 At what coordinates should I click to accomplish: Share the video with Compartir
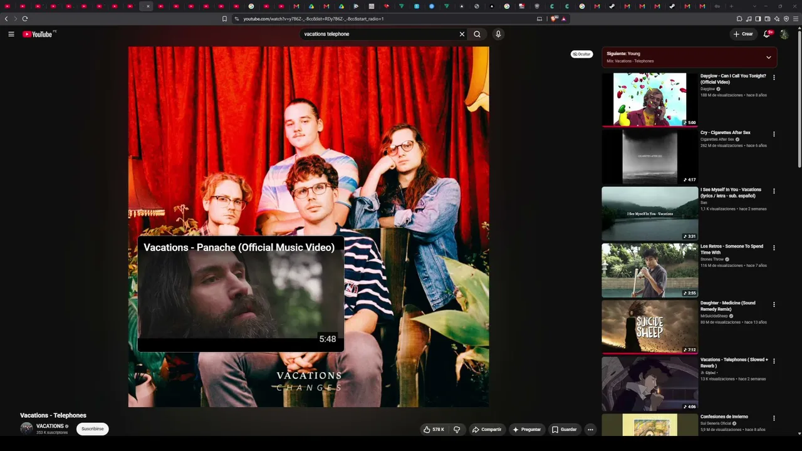487,430
